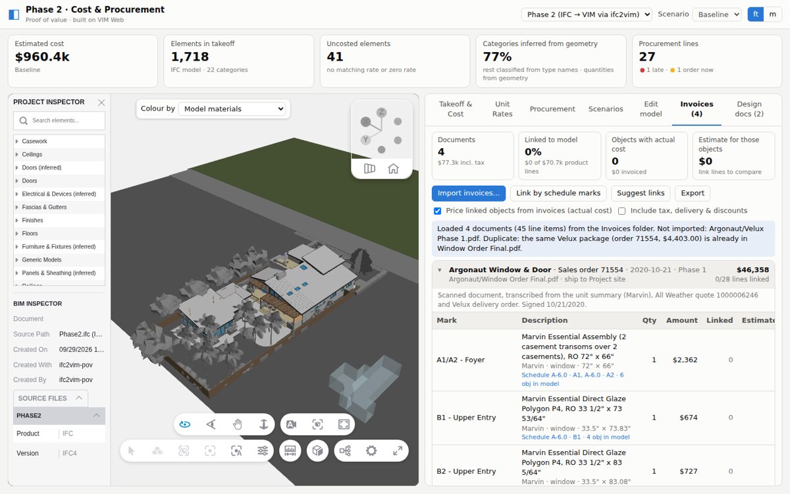The width and height of the screenshot is (790, 494).
Task: Collapse the Source Files section
Action: point(78,398)
